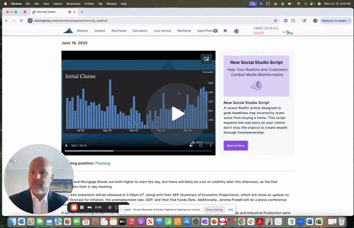Open the Loom extension icon in Chrome toolbar

pos(286,21)
